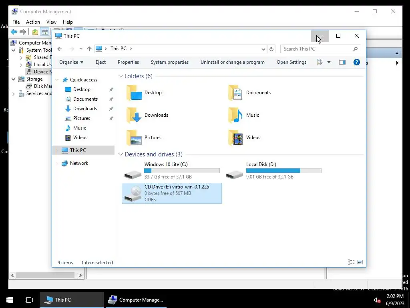Select Disk Management in Computer Management tree
Image resolution: width=410 pixels, height=308 pixels.
click(x=38, y=86)
